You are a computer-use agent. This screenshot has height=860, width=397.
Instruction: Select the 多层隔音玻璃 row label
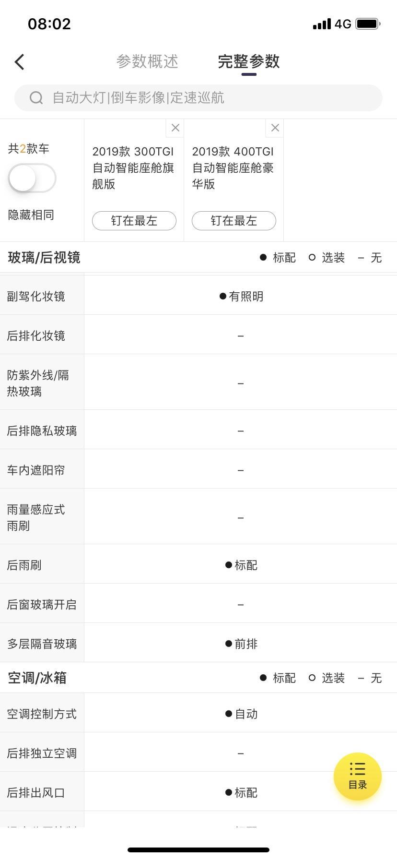42,644
